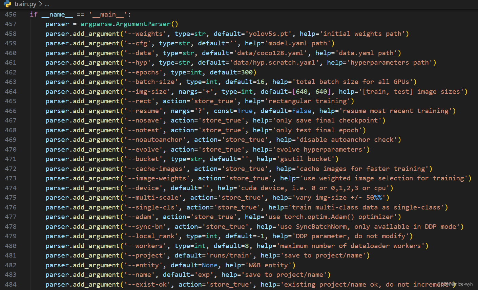Click 'disable autoanchor check' help text
The height and width of the screenshot is (290, 478).
347,140
